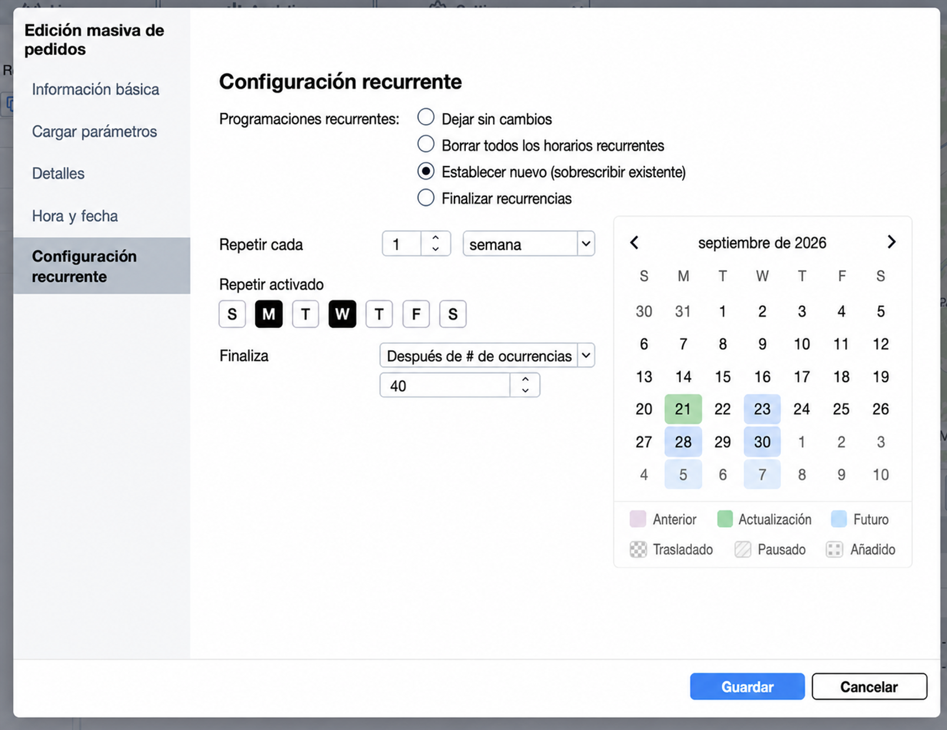
Task: Toggle Friday in repeat days
Action: (x=416, y=314)
